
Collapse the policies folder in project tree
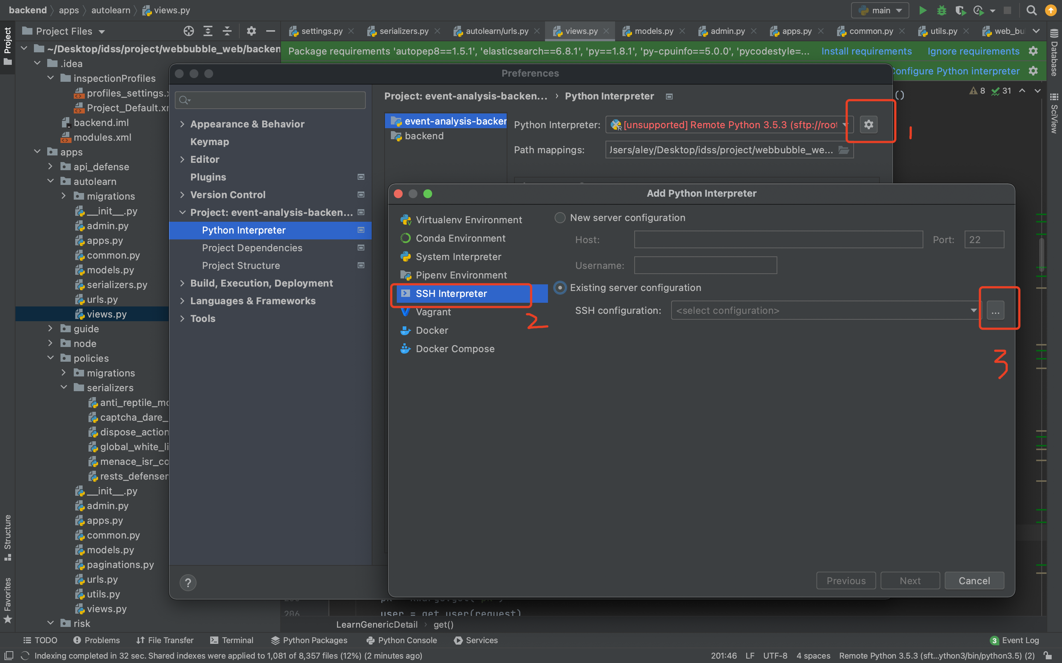[51, 358]
